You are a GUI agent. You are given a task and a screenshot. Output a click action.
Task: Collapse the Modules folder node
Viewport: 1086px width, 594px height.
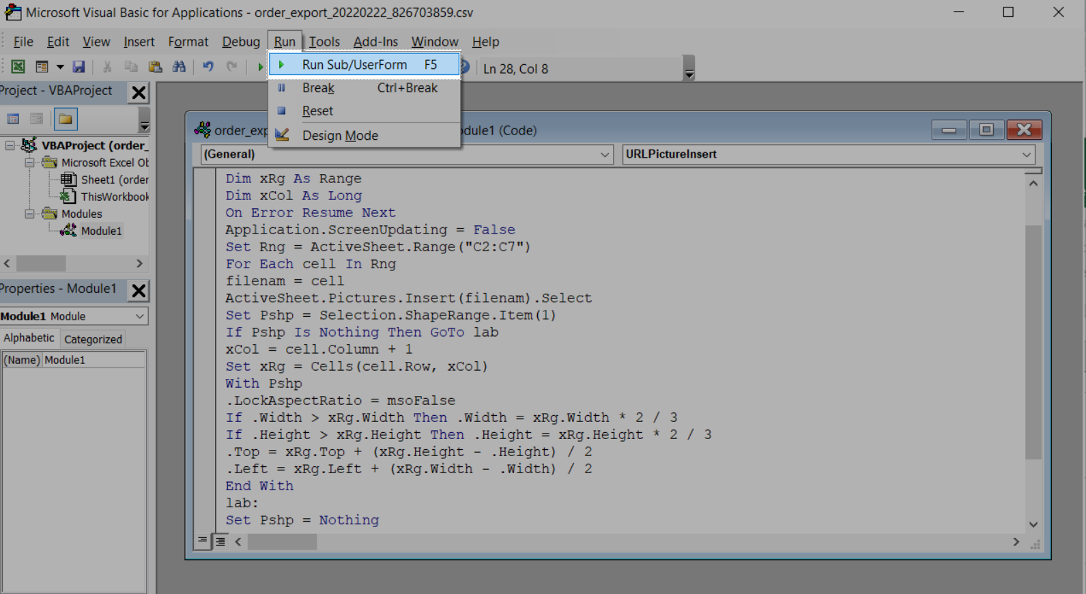coord(30,214)
